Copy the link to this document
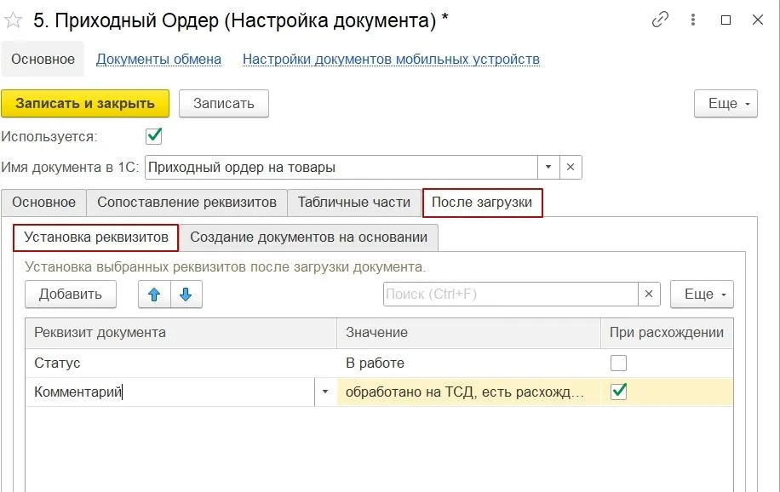The width and height of the screenshot is (780, 492). [x=660, y=19]
